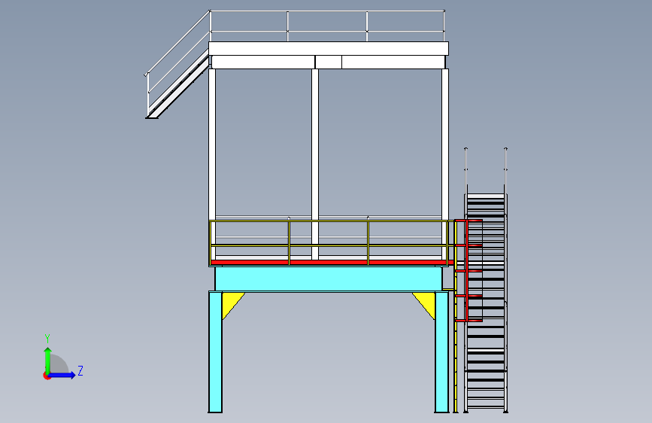Click the blue Z axis arrow of triad
The width and height of the screenshot is (652, 423).
pos(62,375)
